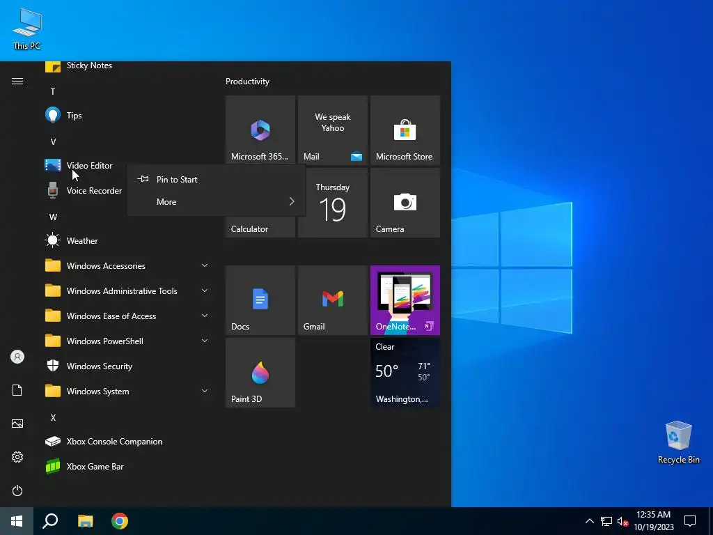The width and height of the screenshot is (713, 535).
Task: Open the Camera tile
Action: pyautogui.click(x=405, y=203)
